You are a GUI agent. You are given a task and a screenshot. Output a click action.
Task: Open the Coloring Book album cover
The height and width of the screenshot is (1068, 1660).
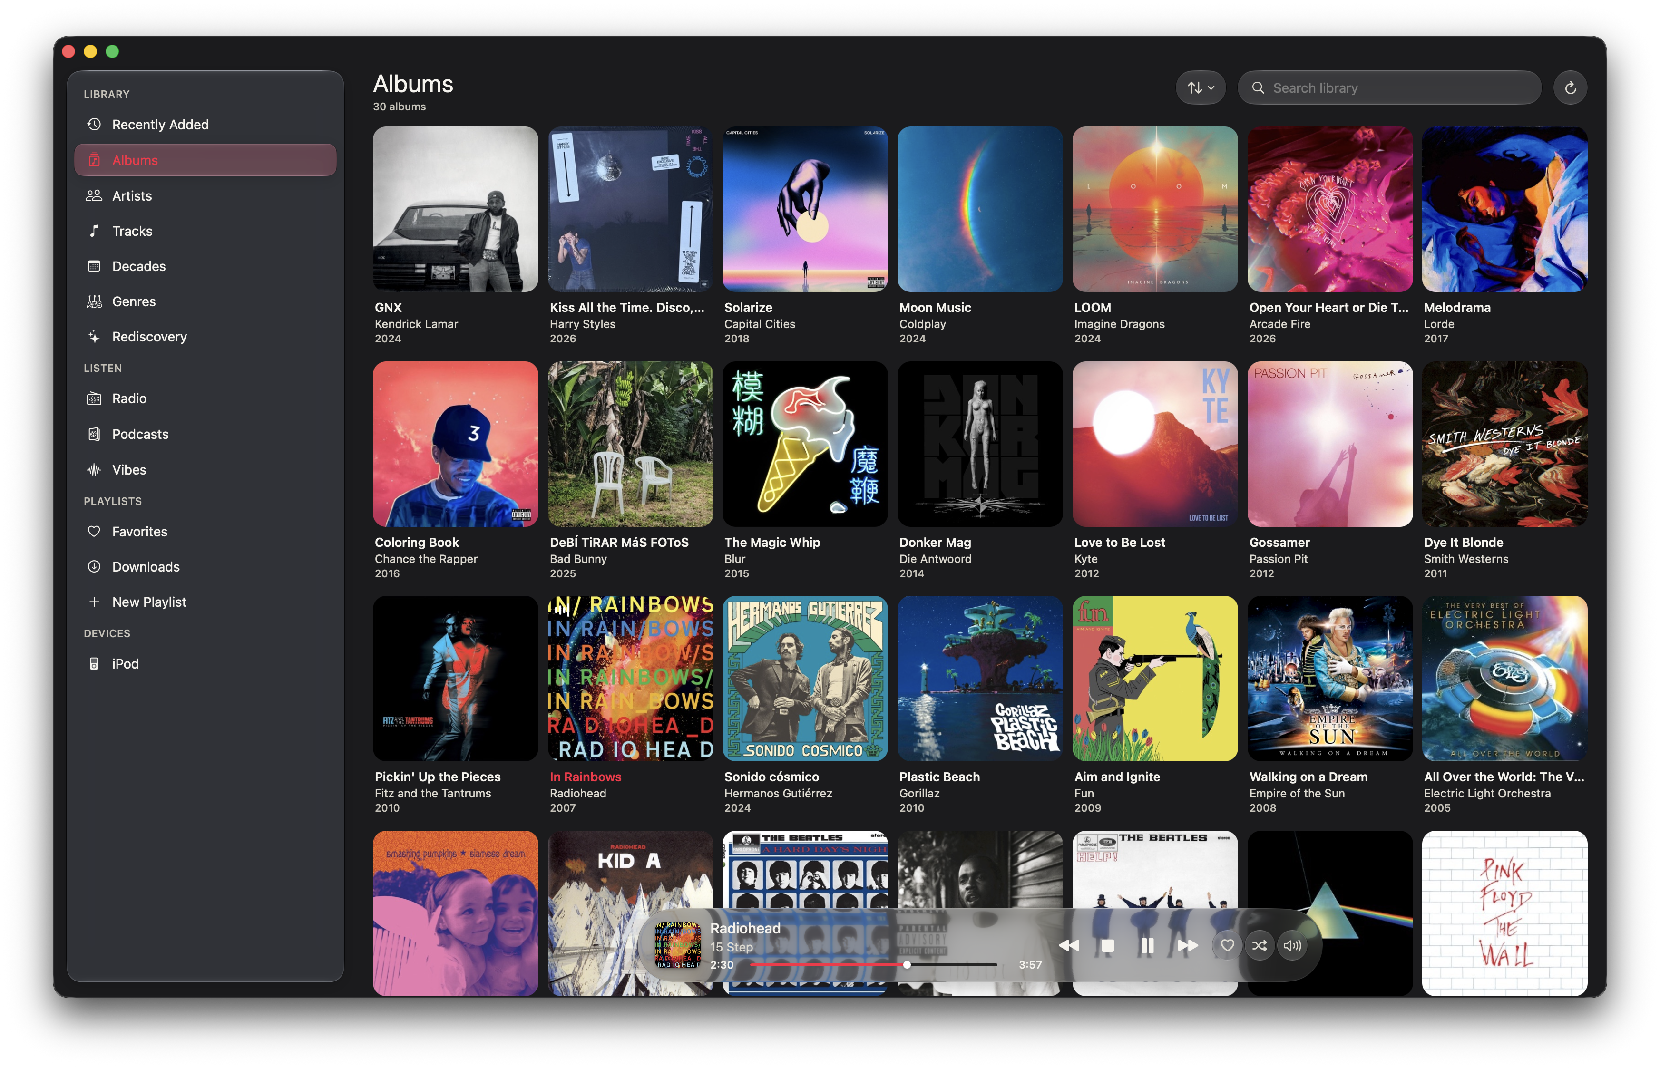point(455,444)
